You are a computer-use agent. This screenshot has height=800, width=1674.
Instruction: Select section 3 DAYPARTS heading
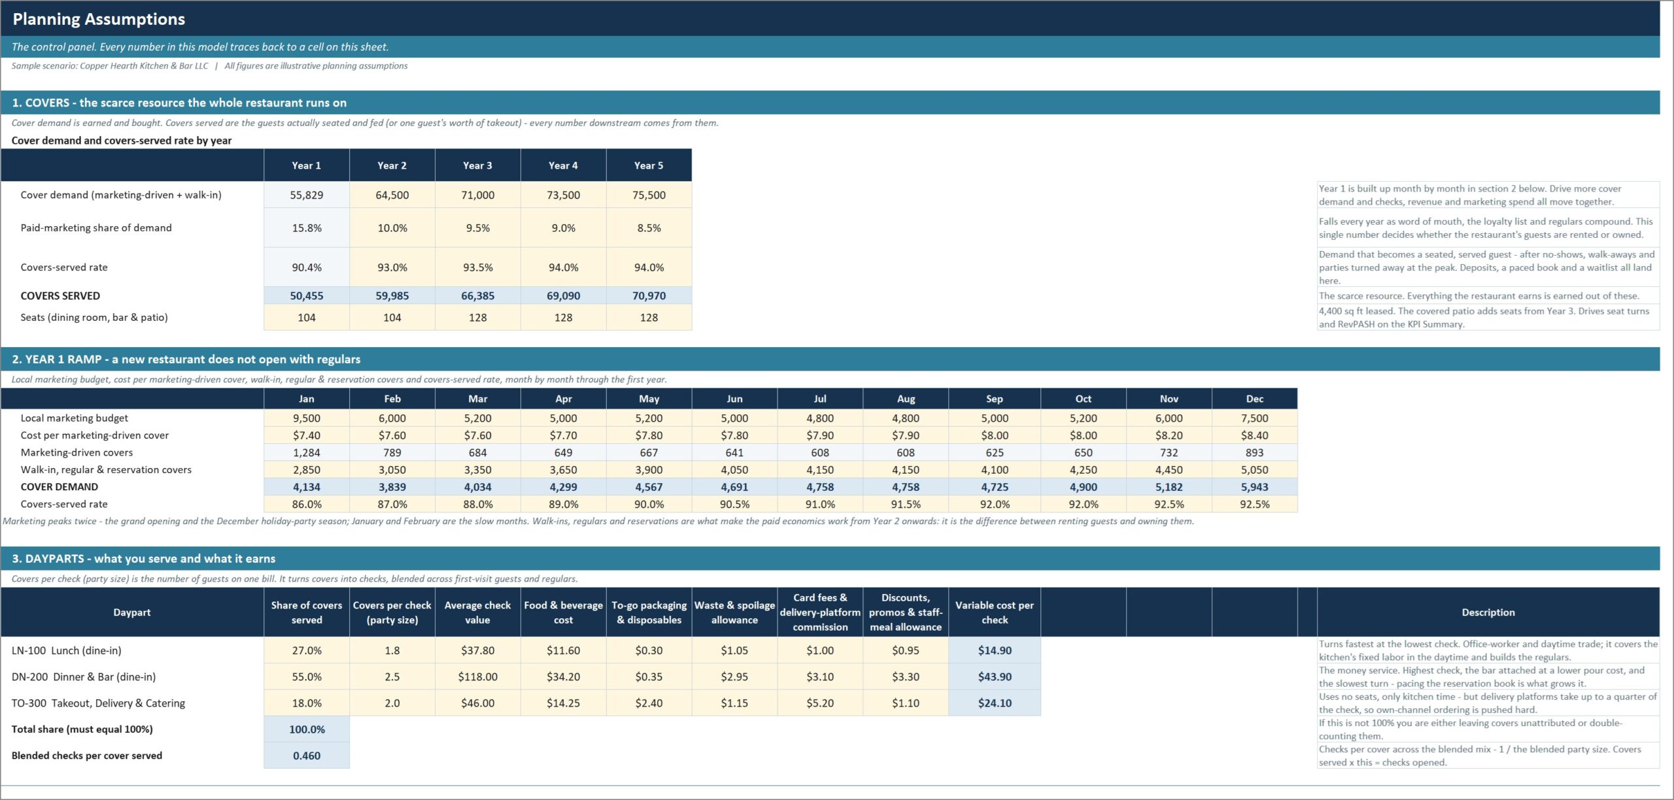click(143, 558)
